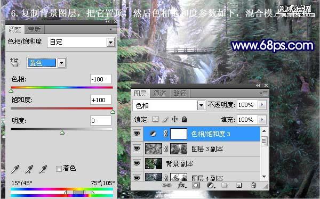The width and height of the screenshot is (320, 199).
Task: Close the Adjustments panel
Action: (116, 21)
